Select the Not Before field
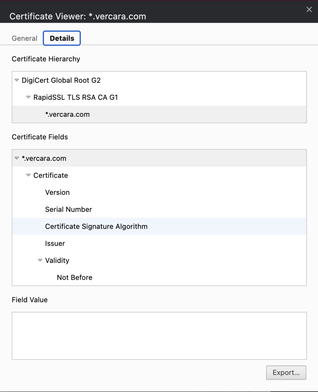This screenshot has height=392, width=318. pyautogui.click(x=74, y=277)
